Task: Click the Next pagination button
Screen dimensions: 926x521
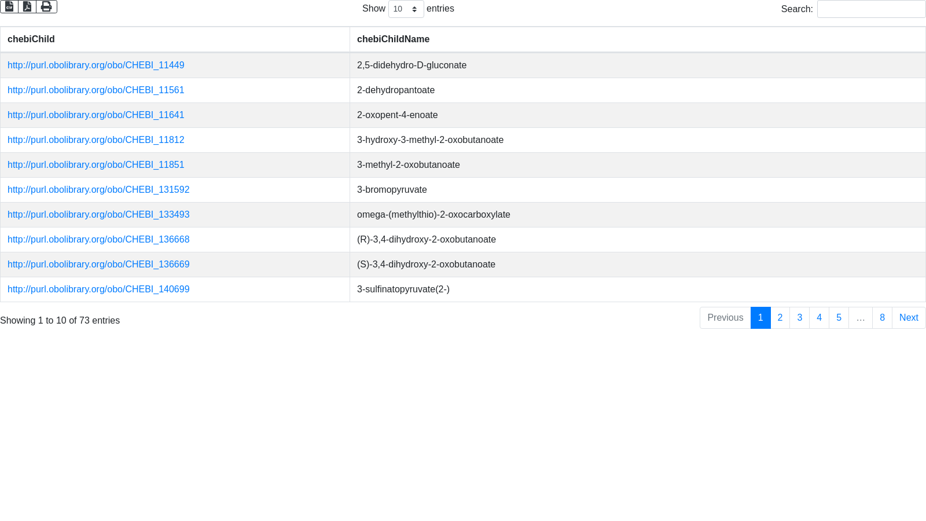Action: [909, 318]
